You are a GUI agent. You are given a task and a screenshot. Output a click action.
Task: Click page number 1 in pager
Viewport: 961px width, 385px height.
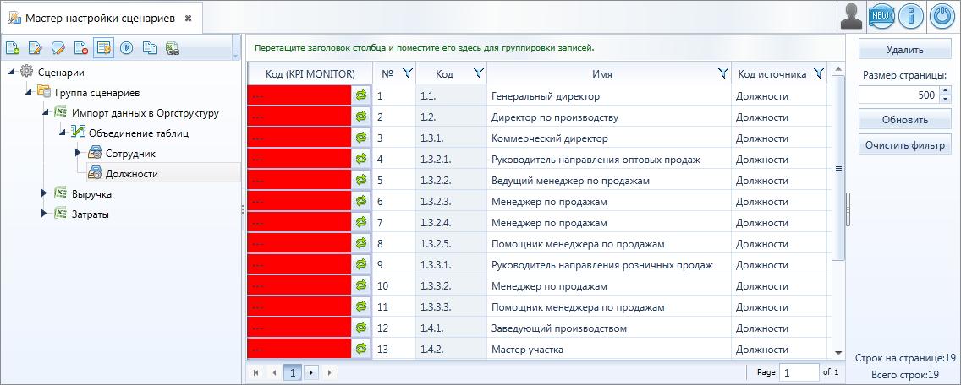click(293, 372)
